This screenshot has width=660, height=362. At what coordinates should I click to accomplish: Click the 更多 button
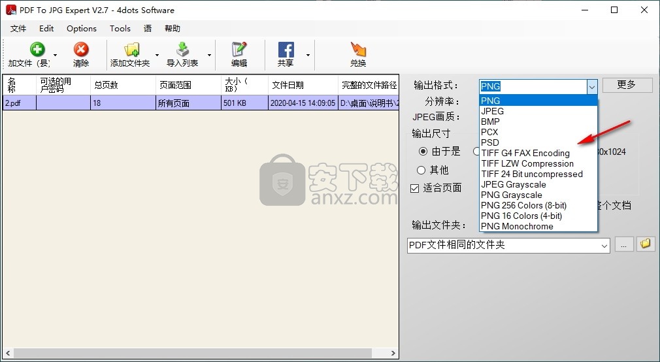point(627,84)
